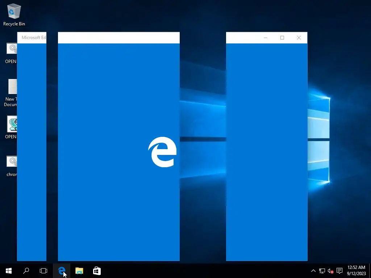Screen dimensions: 371x278
Task: Launch Microsoft Store from the taskbar
Action: click(x=97, y=271)
